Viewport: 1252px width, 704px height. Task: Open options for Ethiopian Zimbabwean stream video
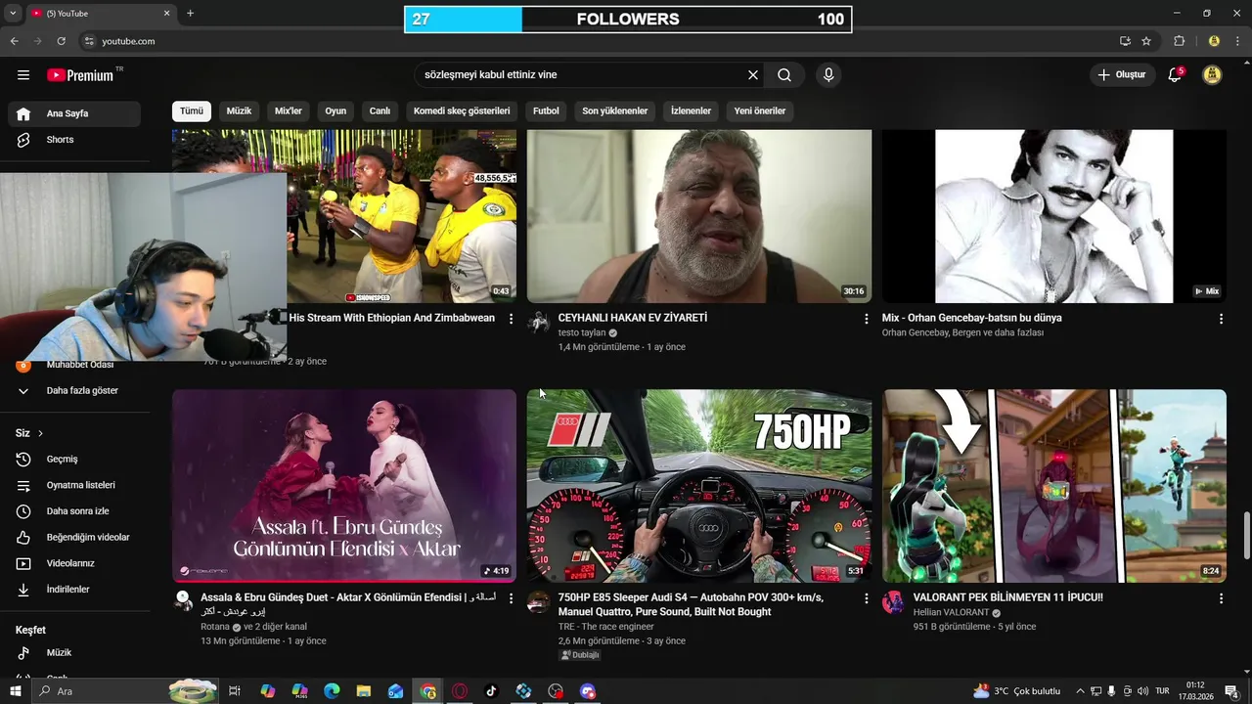[x=511, y=319]
